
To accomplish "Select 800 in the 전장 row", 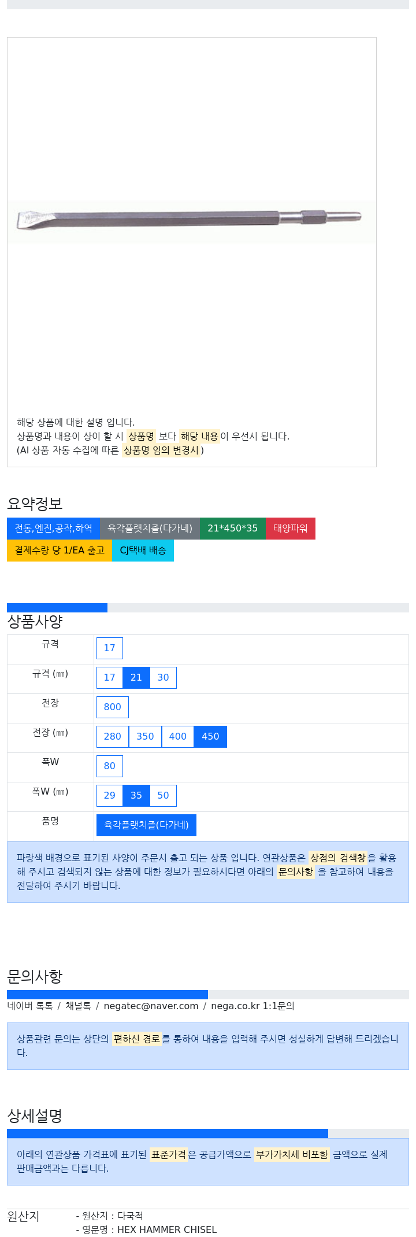I will [113, 707].
